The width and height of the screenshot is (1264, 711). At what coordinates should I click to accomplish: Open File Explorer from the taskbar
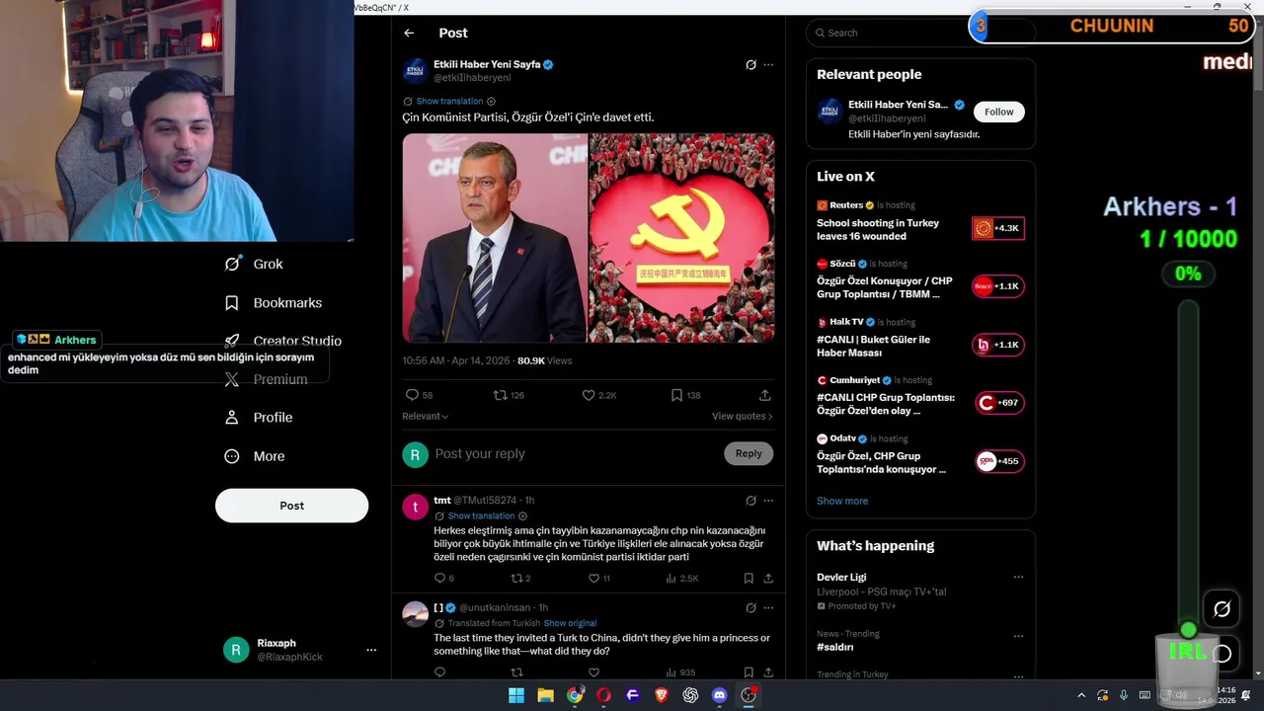545,695
